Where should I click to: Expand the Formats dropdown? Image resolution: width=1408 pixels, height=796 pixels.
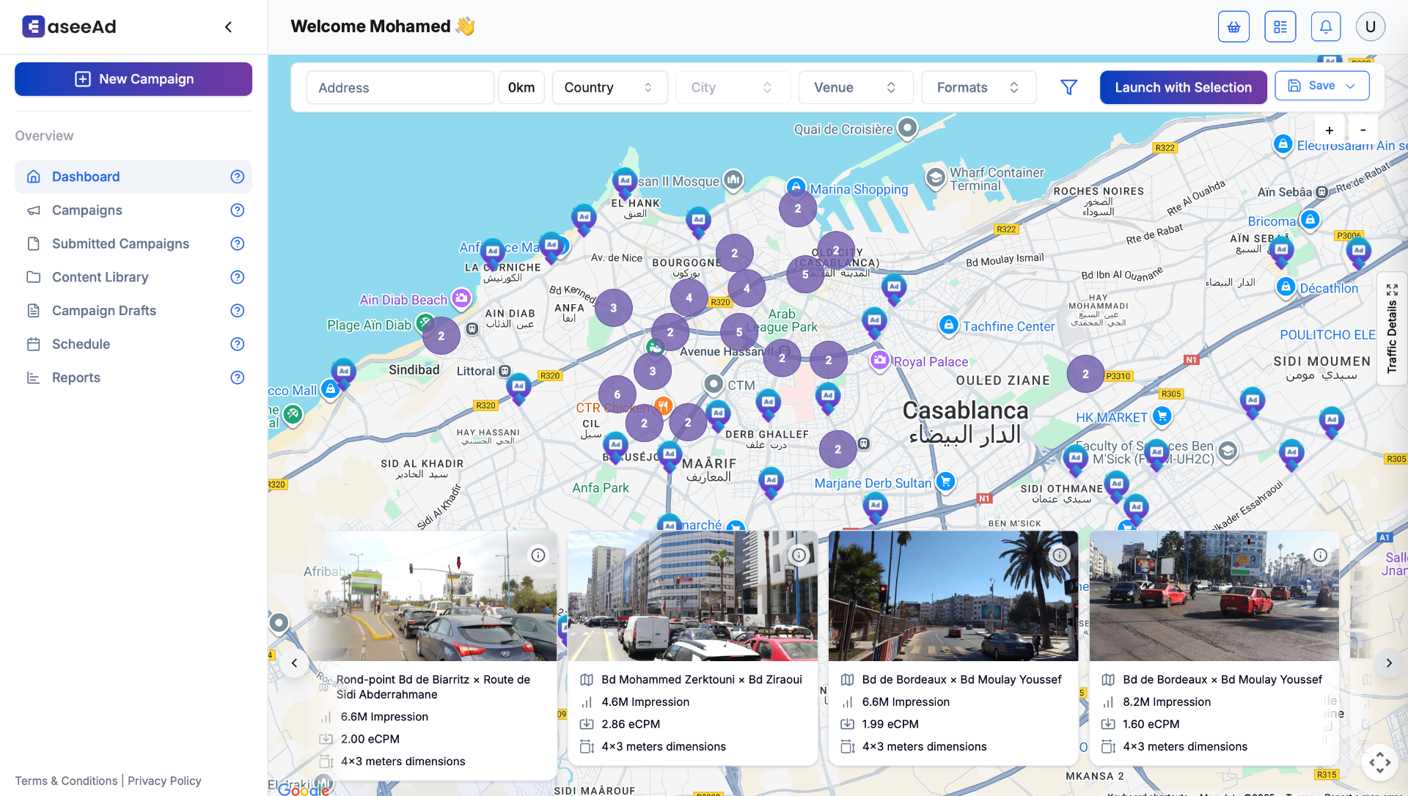[978, 87]
